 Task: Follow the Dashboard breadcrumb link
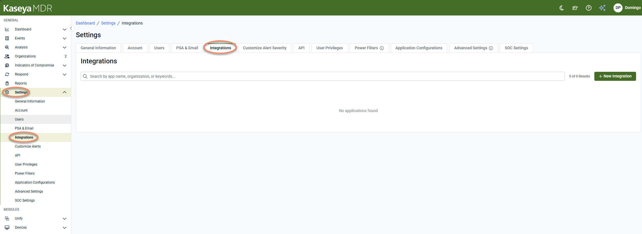tap(85, 23)
